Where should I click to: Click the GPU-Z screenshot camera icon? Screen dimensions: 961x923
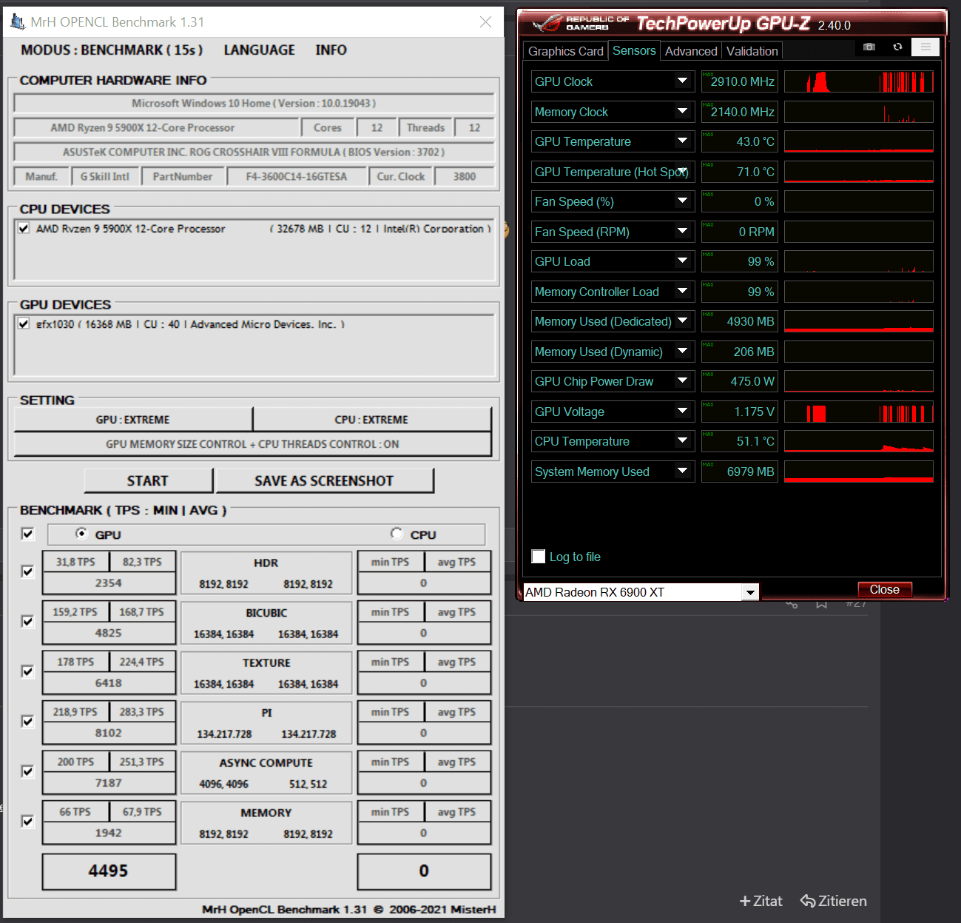(x=869, y=47)
